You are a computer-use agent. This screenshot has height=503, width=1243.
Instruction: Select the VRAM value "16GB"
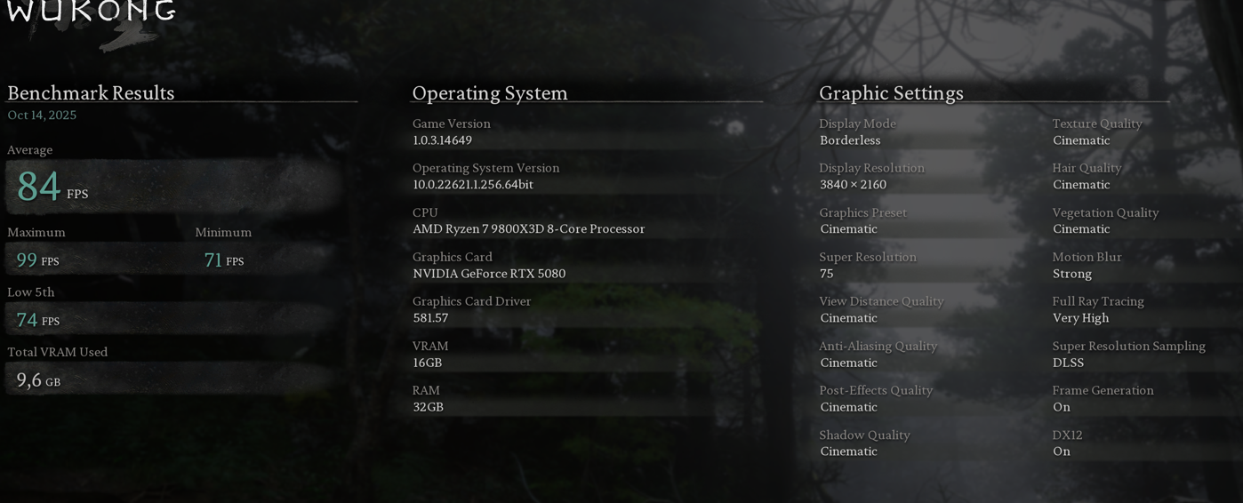pyautogui.click(x=428, y=363)
